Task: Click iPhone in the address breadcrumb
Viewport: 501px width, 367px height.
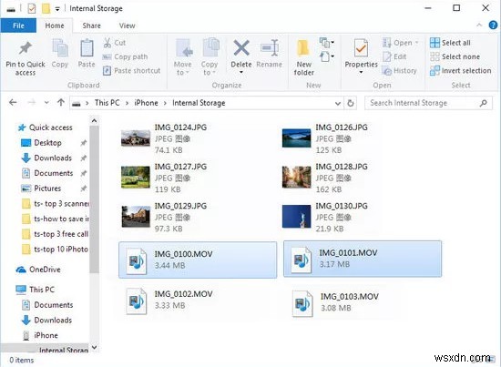Action: pos(146,103)
